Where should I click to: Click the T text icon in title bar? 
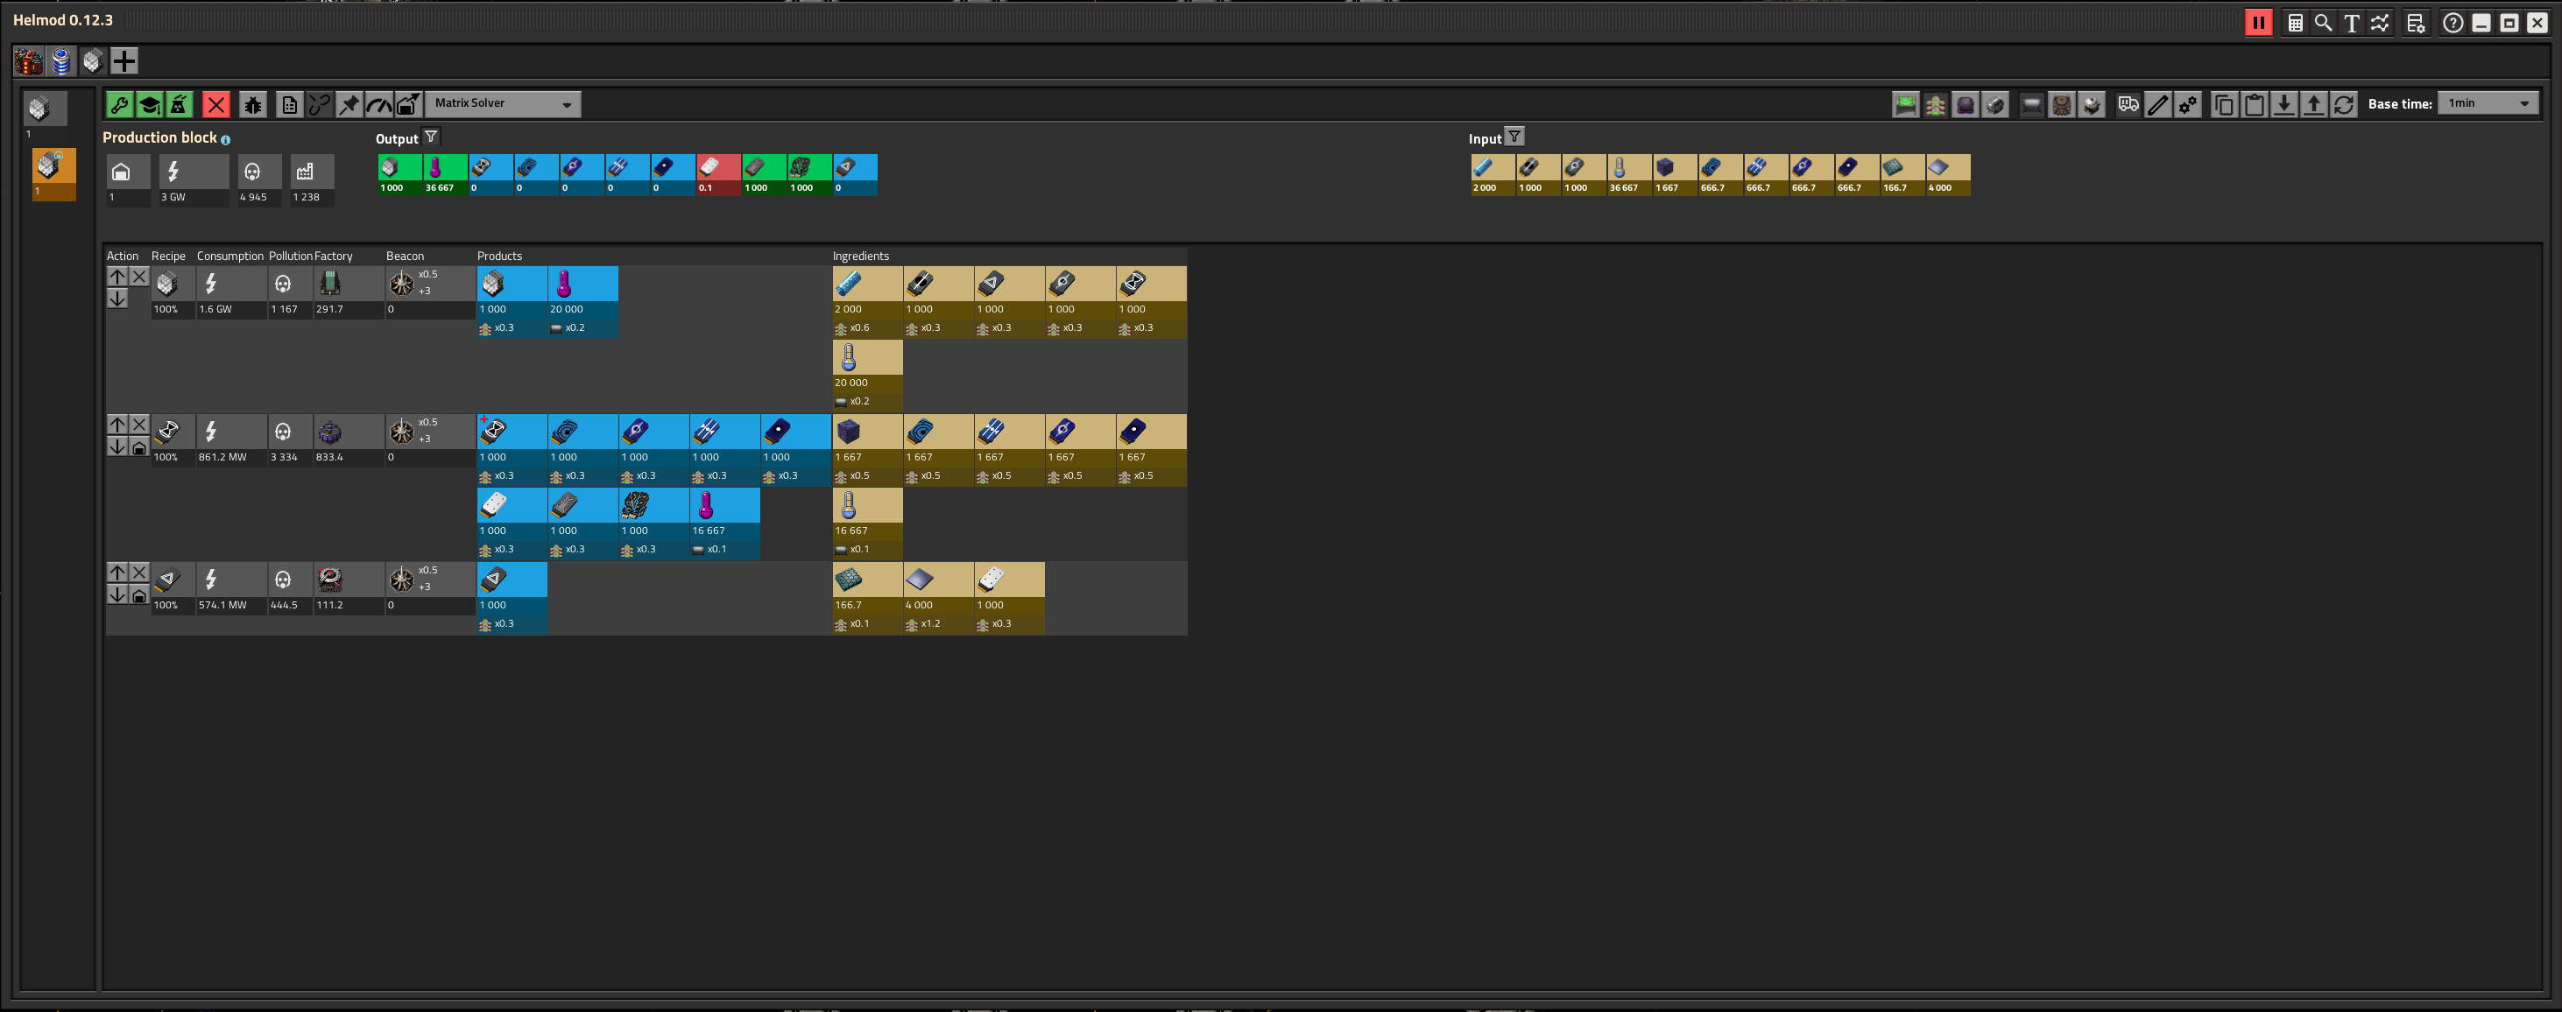(x=2351, y=22)
